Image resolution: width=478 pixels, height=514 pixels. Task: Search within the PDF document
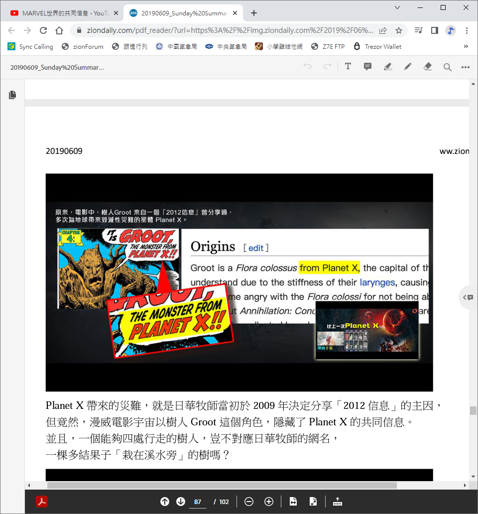[447, 67]
